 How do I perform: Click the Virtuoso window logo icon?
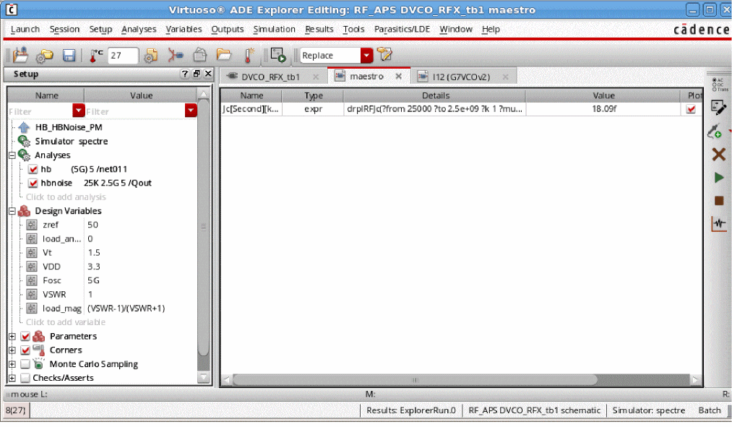point(12,9)
